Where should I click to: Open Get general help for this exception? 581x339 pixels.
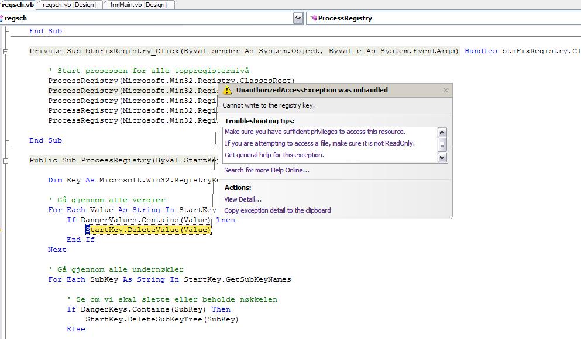tap(274, 155)
